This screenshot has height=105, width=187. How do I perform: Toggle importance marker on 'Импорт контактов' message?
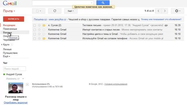(44, 30)
